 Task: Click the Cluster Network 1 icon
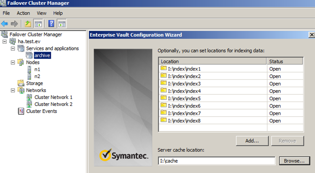(x=29, y=97)
